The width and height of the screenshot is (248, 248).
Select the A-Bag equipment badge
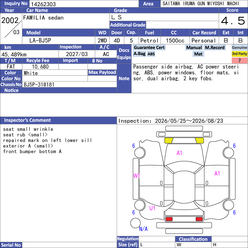[x=139, y=54]
